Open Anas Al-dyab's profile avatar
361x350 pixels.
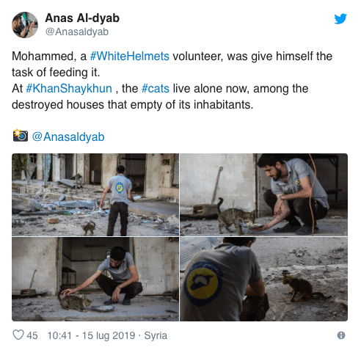click(x=25, y=25)
